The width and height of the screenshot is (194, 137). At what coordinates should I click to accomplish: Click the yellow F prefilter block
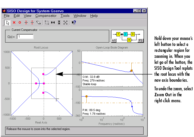(118, 34)
